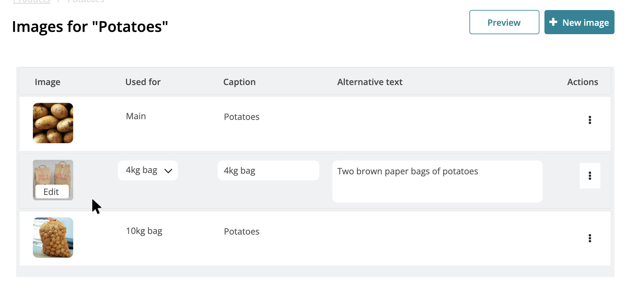Image resolution: width=640 pixels, height=299 pixels.
Task: Click the 10kg bag Used for cell
Action: point(144,231)
